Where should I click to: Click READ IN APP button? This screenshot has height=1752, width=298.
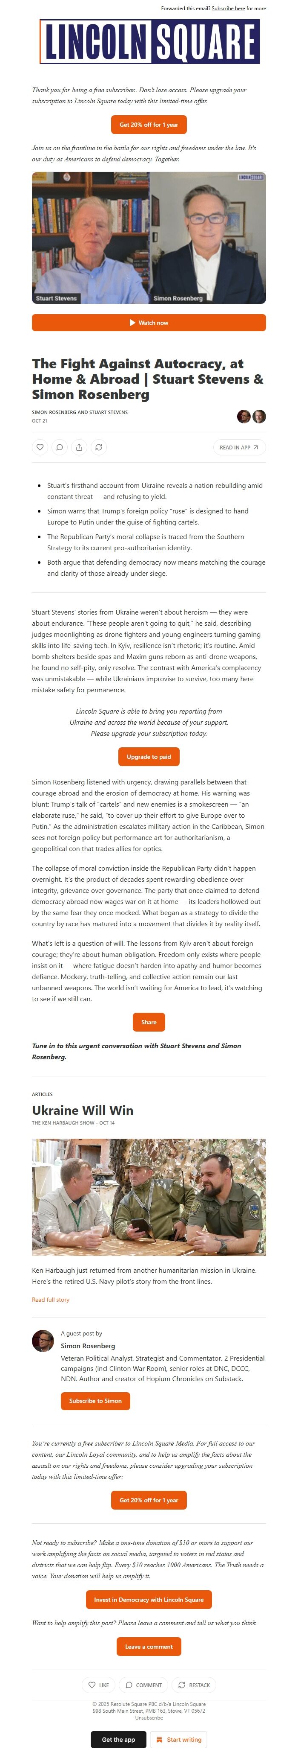(x=239, y=447)
